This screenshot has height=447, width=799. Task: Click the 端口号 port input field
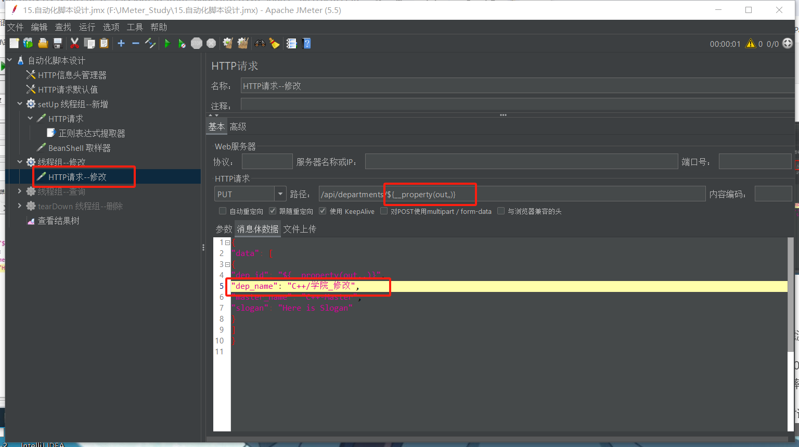pyautogui.click(x=755, y=162)
